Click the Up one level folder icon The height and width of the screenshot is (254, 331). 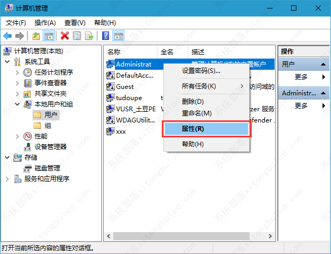click(x=36, y=36)
